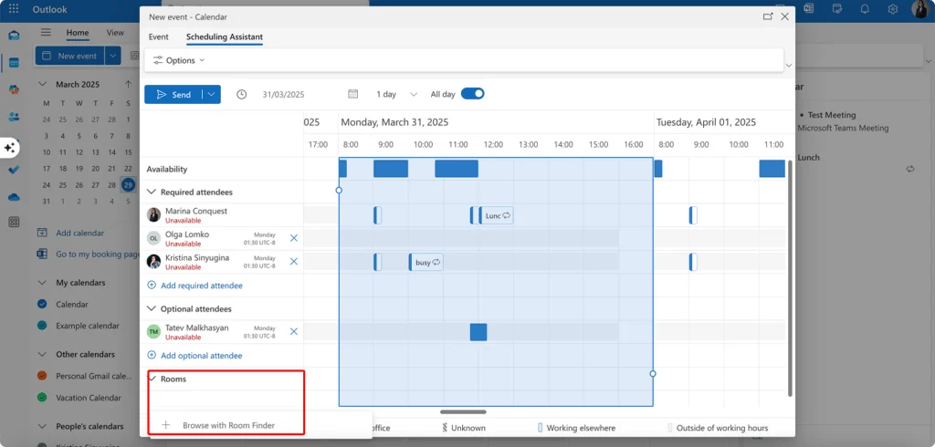Remove Kristina Sinyugina from attendees
Image resolution: width=935 pixels, height=447 pixels.
coord(293,262)
